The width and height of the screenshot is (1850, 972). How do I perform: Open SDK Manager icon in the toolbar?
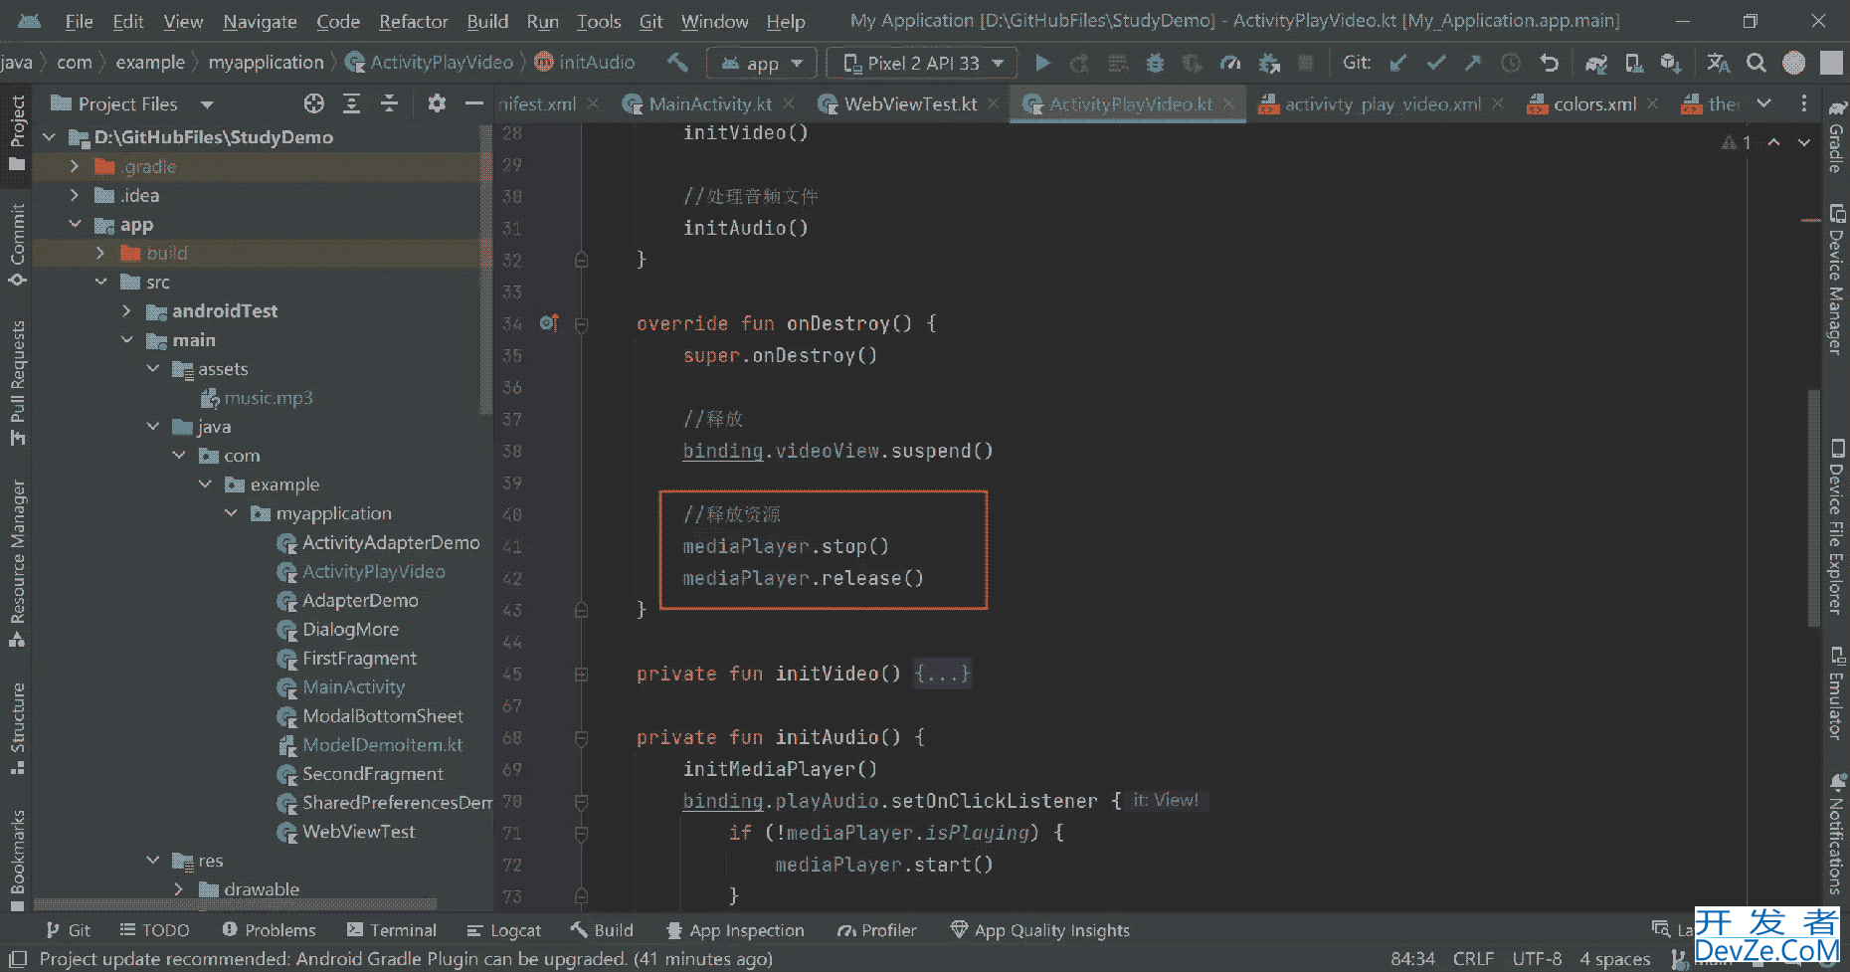point(1671,63)
